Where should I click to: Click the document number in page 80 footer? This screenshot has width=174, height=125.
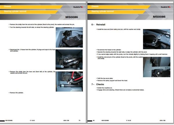click(105, 120)
